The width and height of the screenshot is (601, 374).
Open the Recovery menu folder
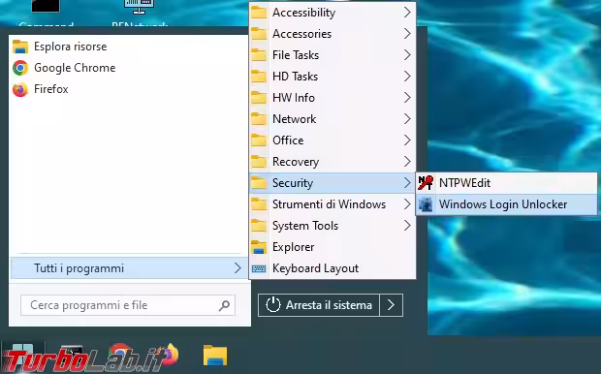point(332,162)
